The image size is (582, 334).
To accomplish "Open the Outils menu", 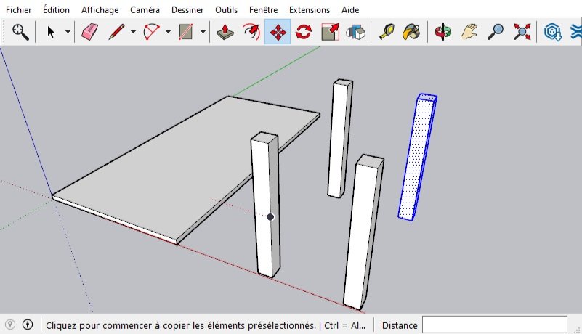I will click(227, 10).
